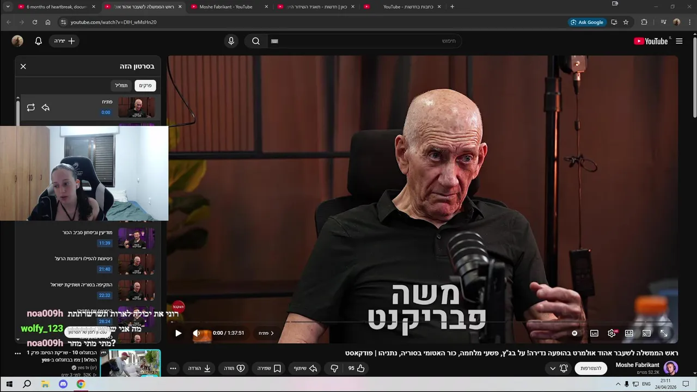Open File Explorer from the taskbar

point(45,384)
